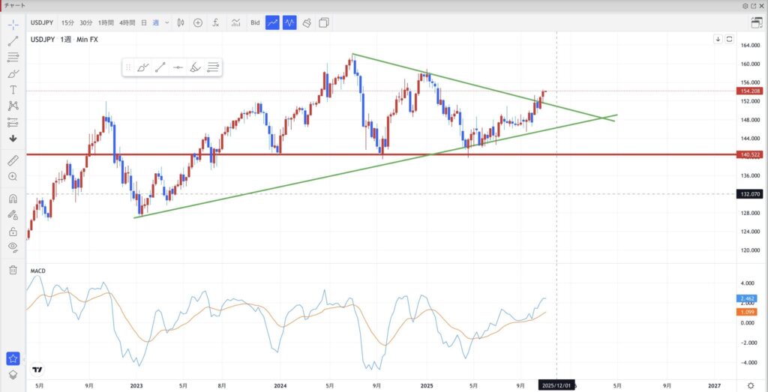Select the text tool in left sidebar

tap(13, 89)
